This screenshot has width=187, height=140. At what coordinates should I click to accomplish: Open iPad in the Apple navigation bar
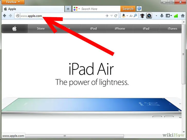click(x=146, y=28)
